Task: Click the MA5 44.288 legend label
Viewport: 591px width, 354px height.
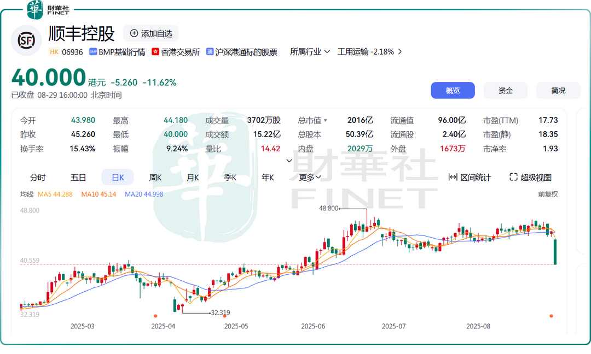Action: [x=55, y=194]
